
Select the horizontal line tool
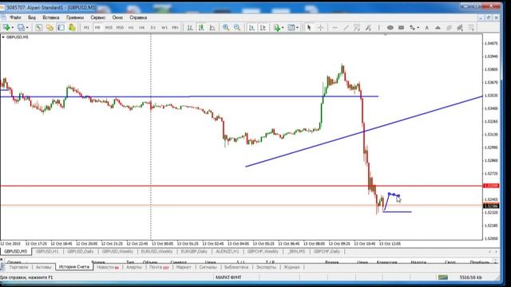point(335,28)
